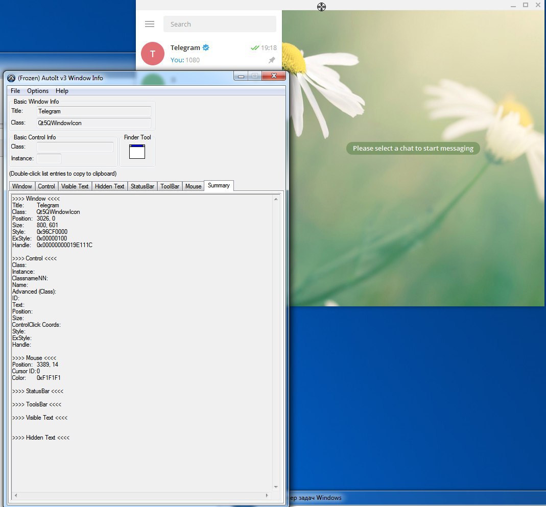Click the '>>>> StatusBar <<<<' line
The height and width of the screenshot is (507, 546).
click(x=38, y=391)
